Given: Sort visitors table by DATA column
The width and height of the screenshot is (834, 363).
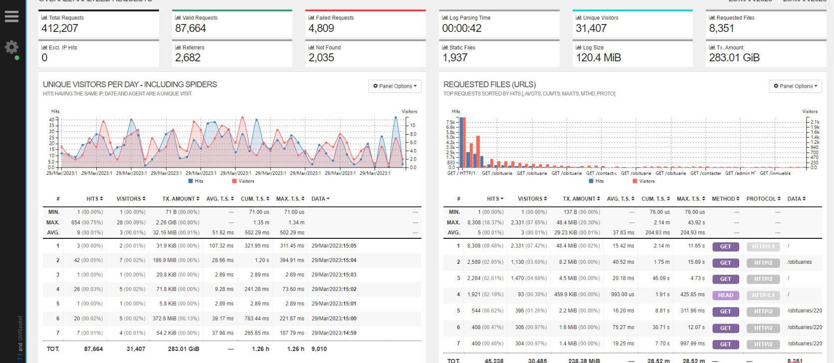Looking at the screenshot, I should point(321,198).
